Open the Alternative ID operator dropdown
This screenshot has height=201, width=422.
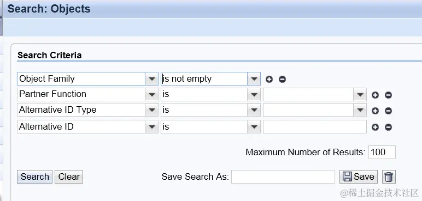pos(254,127)
